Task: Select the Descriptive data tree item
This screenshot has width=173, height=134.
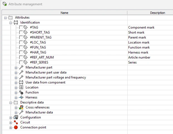Action: click(32, 102)
